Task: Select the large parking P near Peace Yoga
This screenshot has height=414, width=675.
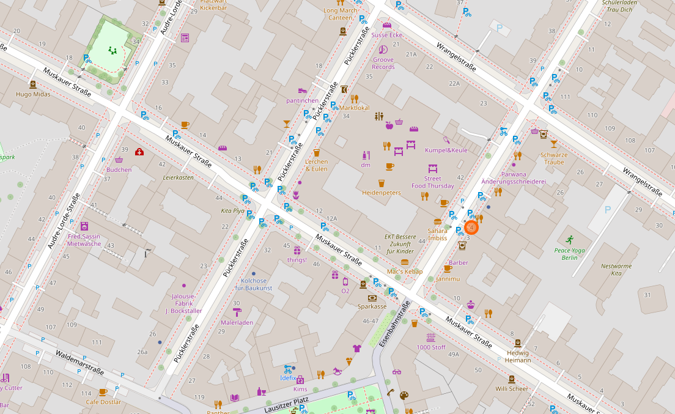Action: pyautogui.click(x=607, y=210)
